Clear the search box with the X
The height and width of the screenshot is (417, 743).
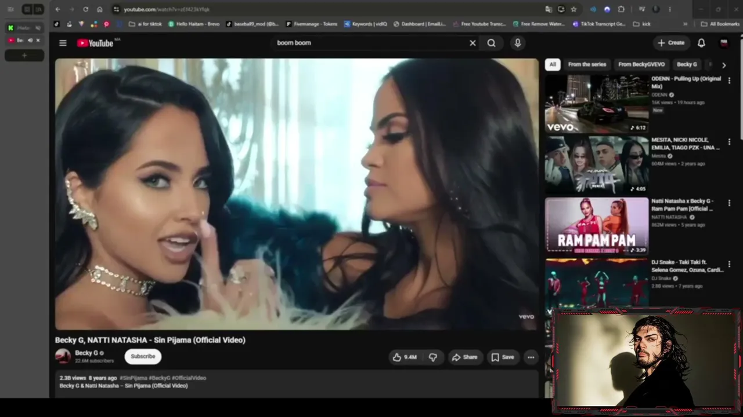[x=473, y=43]
